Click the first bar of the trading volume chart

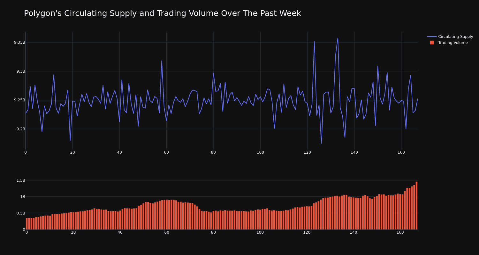[x=27, y=224]
